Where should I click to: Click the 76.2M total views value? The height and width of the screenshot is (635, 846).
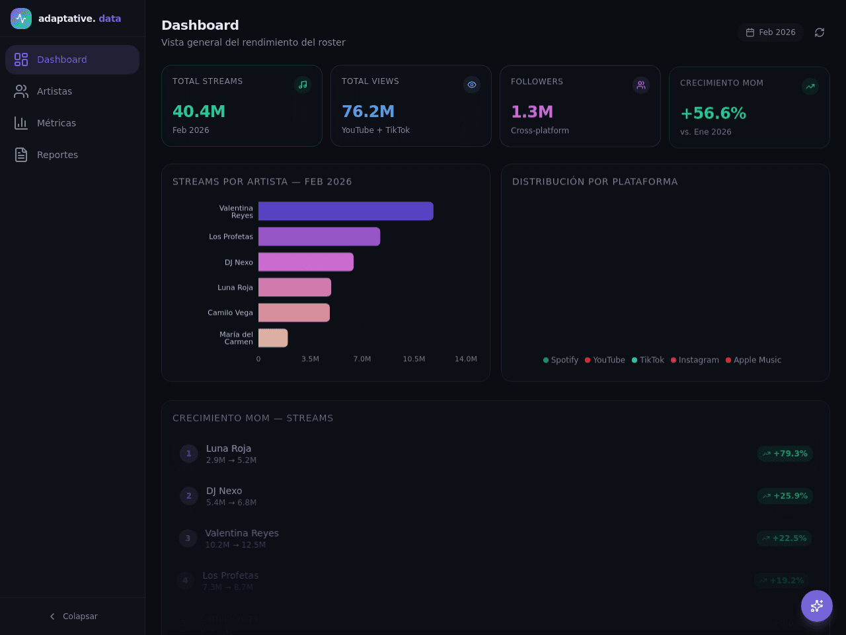[x=368, y=112]
